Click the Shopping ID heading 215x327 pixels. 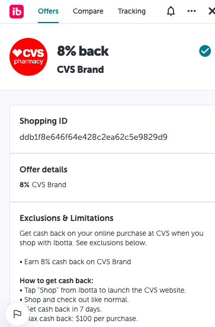coord(43,121)
